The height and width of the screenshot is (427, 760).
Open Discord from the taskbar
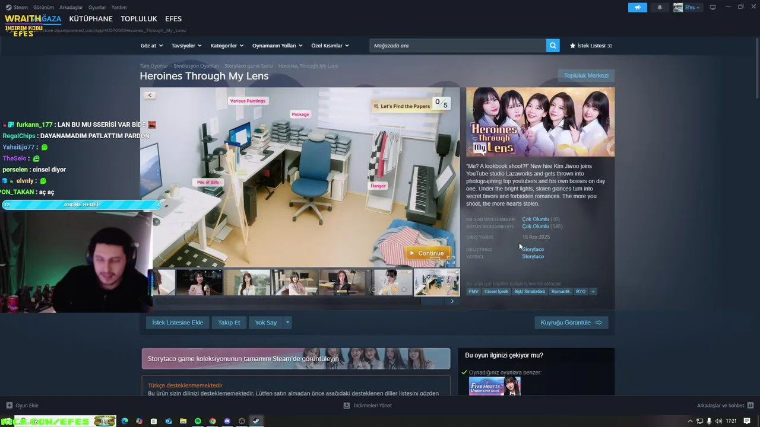click(227, 421)
